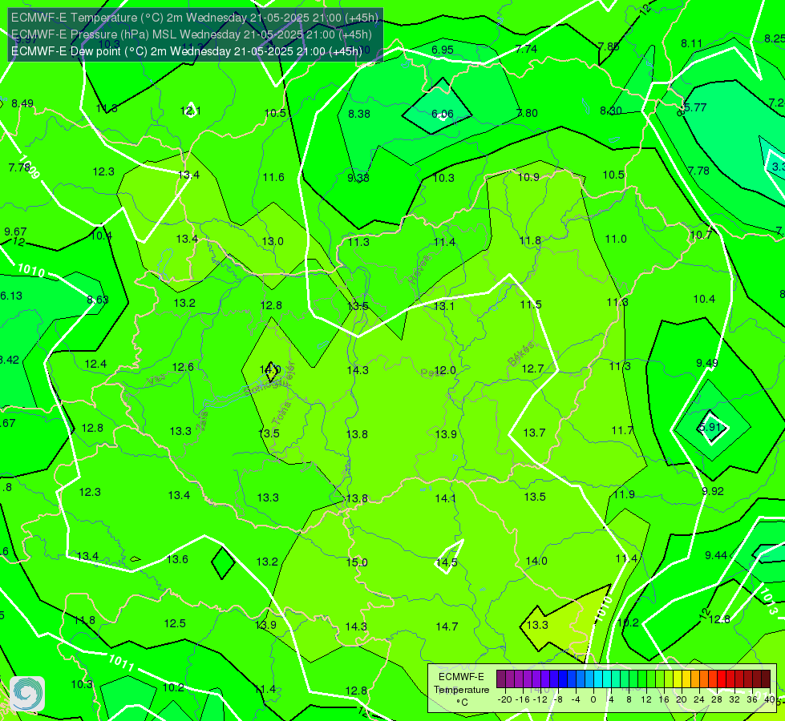Viewport: 785px width, 721px height.
Task: Click the 14.5 value inside white contour
Action: [447, 562]
